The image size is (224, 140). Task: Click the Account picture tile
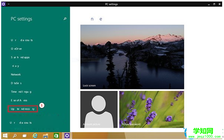tap(99, 109)
